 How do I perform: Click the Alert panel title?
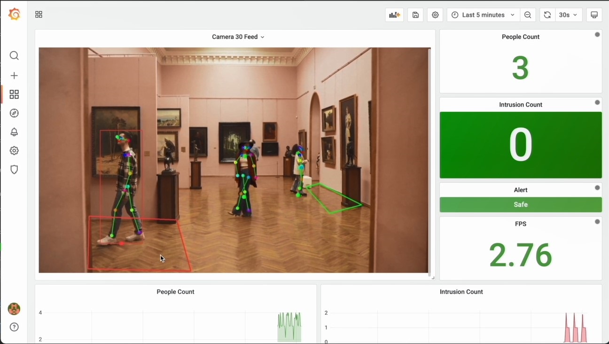[x=521, y=190]
